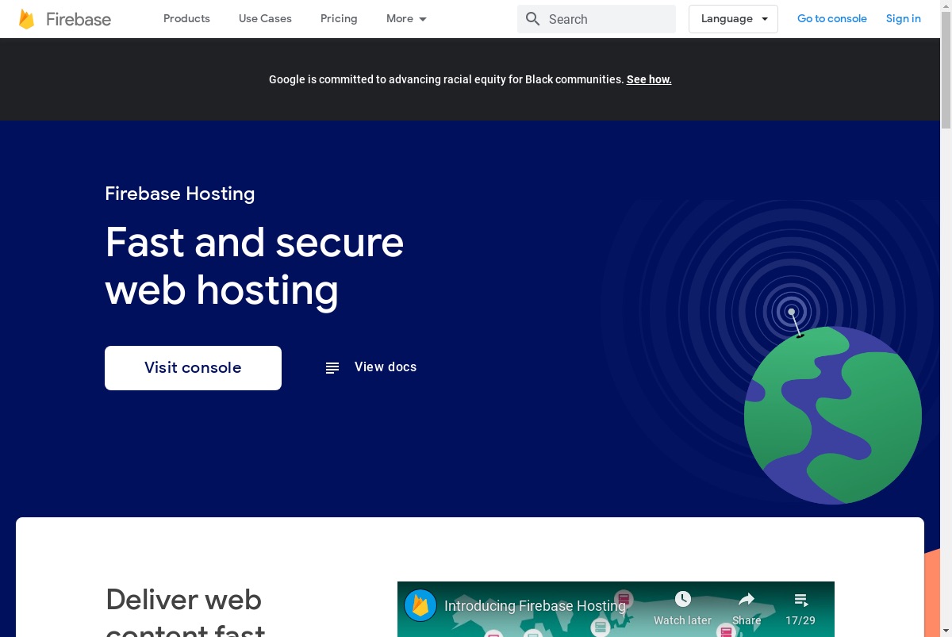952x637 pixels.
Task: Open the video playlist 17/29 icon
Action: pos(801,600)
